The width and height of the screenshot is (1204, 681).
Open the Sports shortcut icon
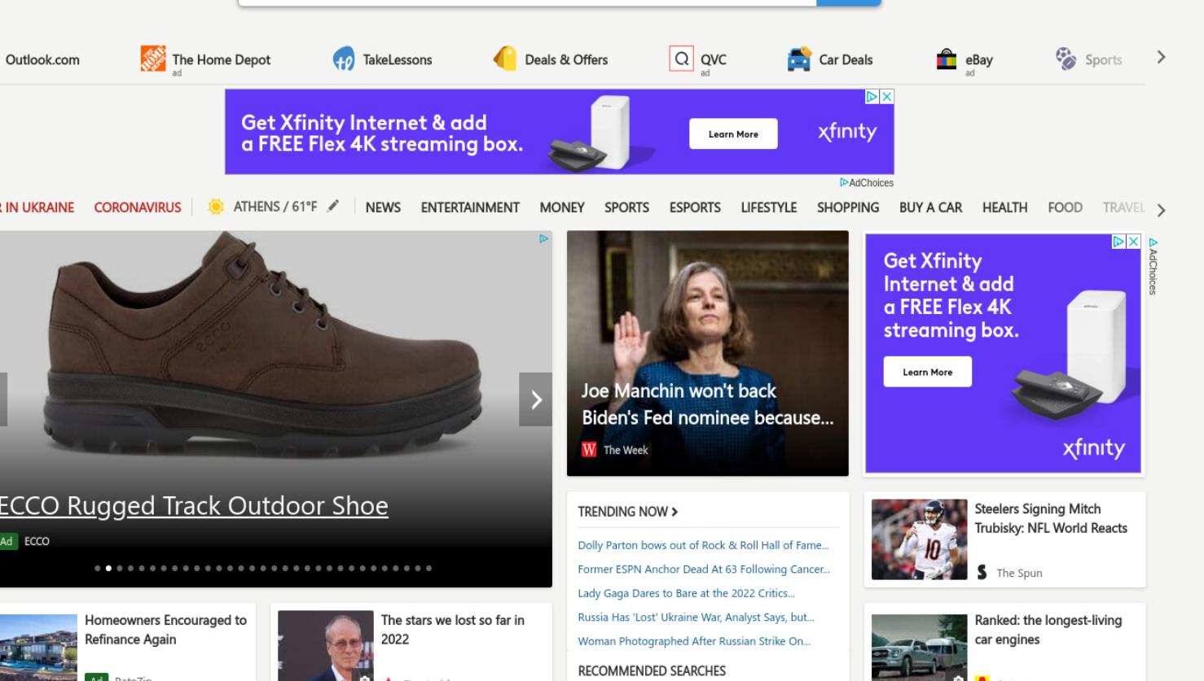(1066, 59)
